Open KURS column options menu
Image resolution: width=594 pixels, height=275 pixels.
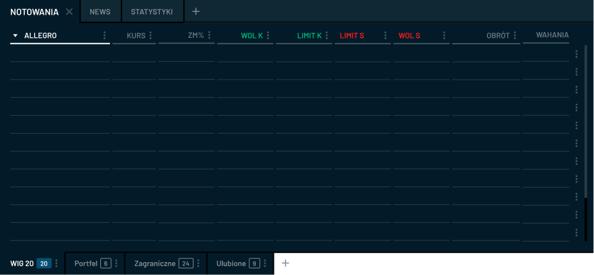tap(150, 35)
